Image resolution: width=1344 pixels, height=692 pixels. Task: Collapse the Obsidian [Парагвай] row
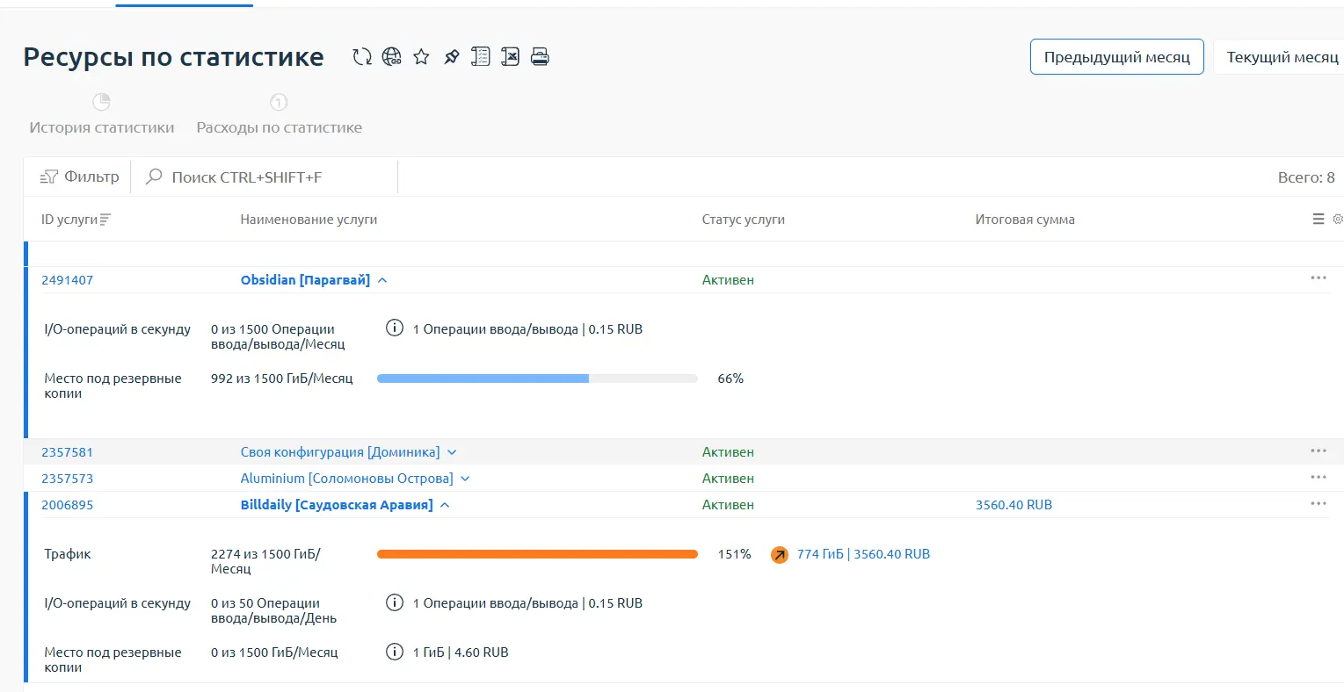pyautogui.click(x=382, y=280)
